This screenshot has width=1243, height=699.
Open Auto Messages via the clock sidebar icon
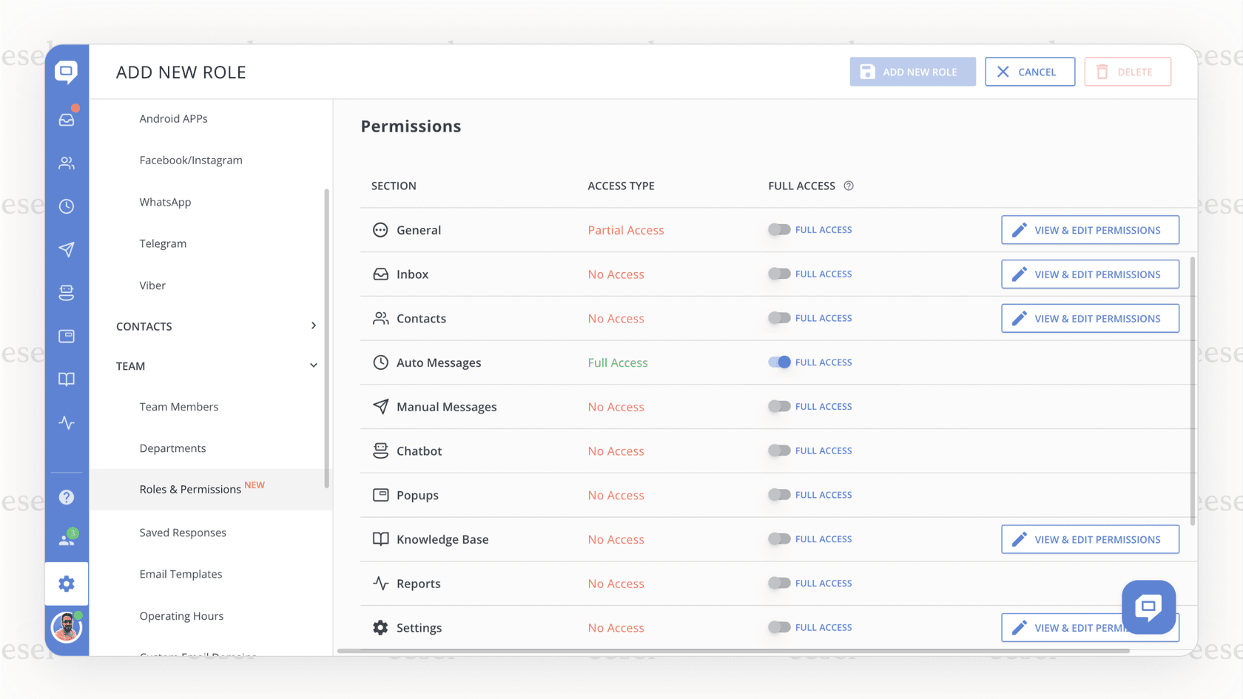pyautogui.click(x=67, y=206)
